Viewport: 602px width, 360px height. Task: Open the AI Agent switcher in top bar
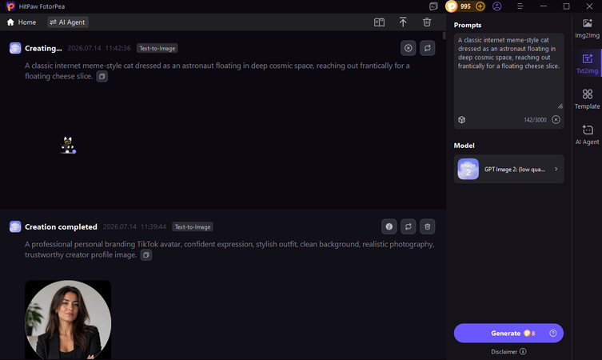[68, 22]
